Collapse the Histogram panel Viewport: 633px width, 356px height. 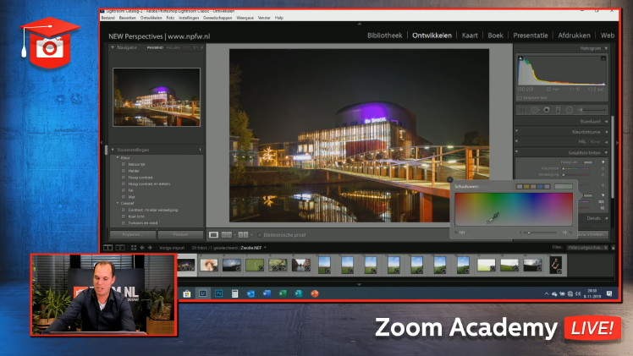607,48
